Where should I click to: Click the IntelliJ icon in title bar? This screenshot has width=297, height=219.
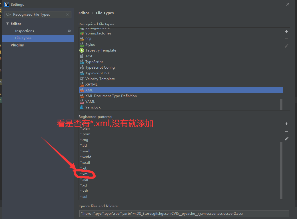(x=7, y=4)
